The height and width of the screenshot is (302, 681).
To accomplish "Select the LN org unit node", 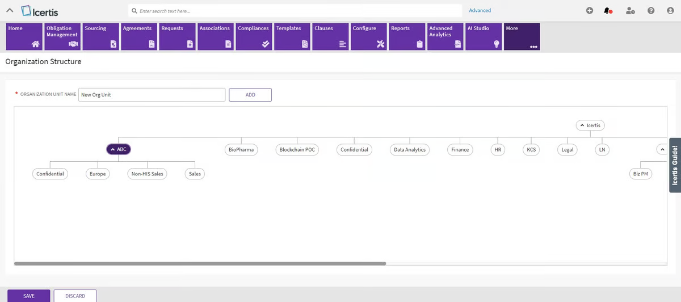I will coord(602,149).
